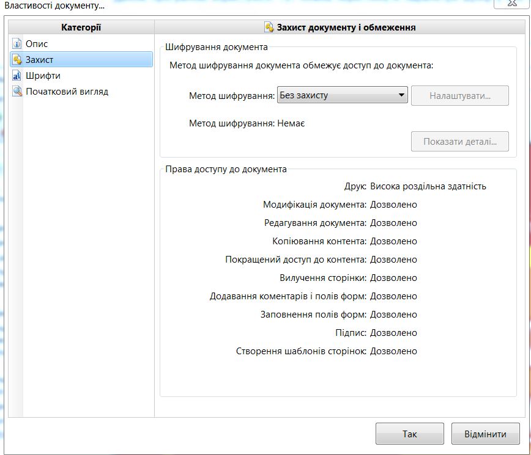Select the Захист category label
531x455 pixels.
(39, 60)
